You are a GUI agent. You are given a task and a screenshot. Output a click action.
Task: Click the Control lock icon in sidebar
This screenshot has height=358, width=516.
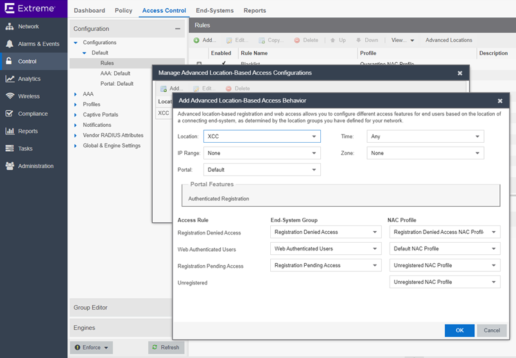click(9, 61)
